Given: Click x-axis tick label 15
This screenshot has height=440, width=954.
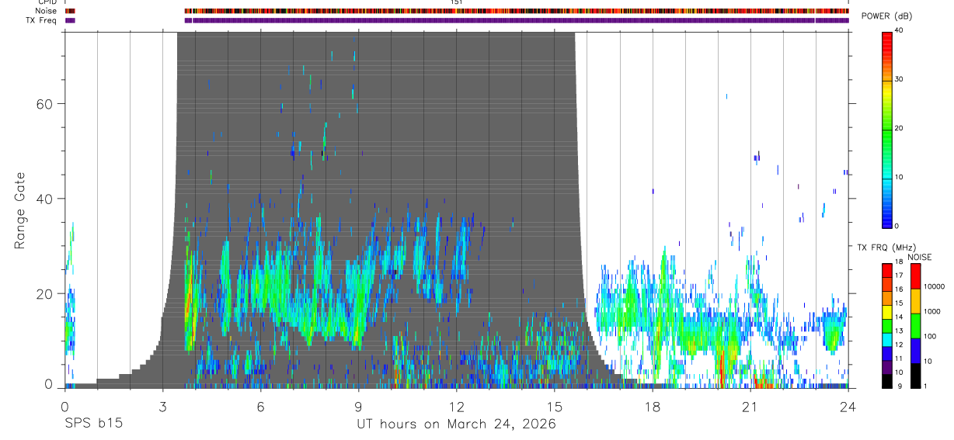Looking at the screenshot, I should 554,406.
